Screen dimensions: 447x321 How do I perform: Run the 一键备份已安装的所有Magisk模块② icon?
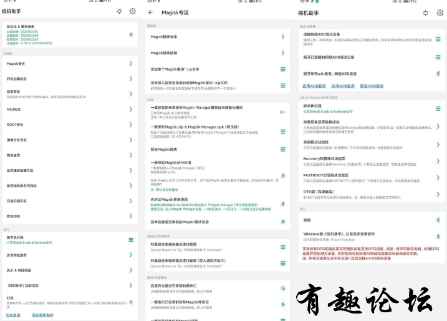click(283, 304)
